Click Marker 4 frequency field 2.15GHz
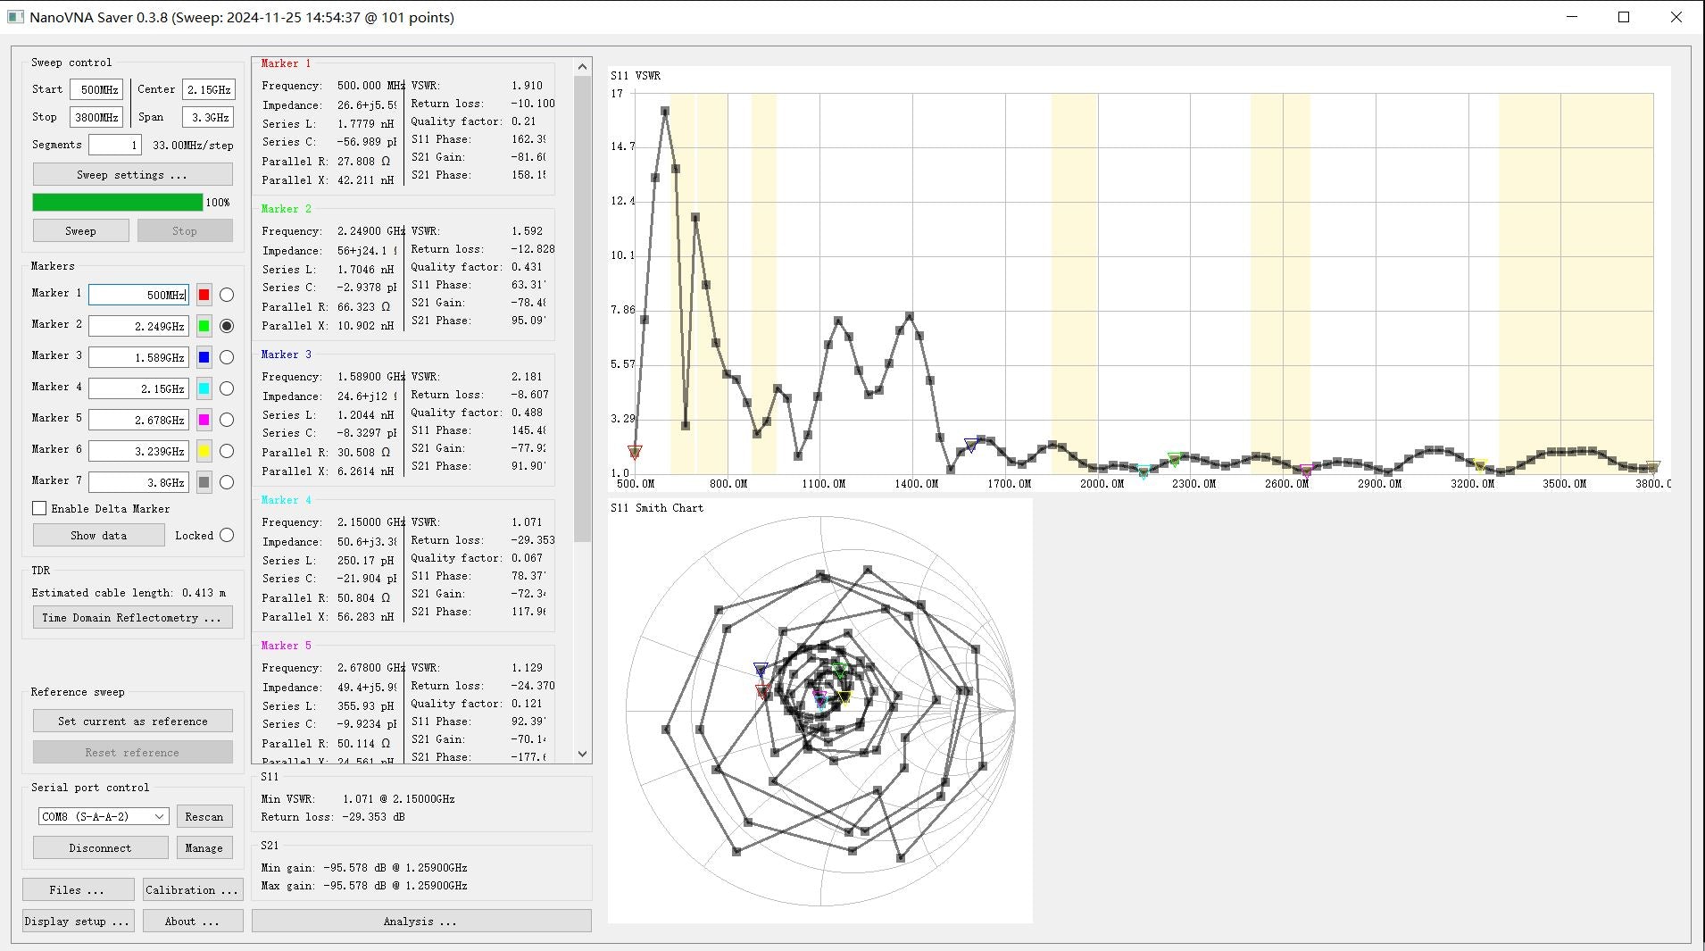Screen dimensions: 1705x951 [x=138, y=388]
